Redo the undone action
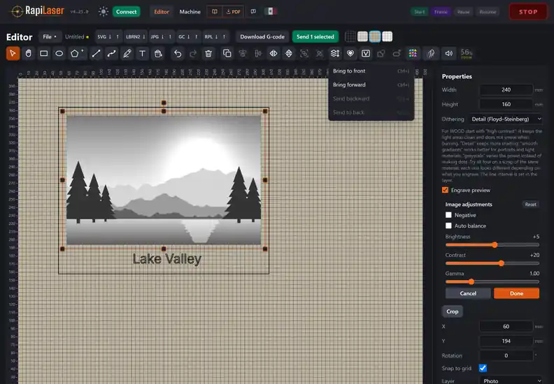554x384 pixels. tap(193, 54)
